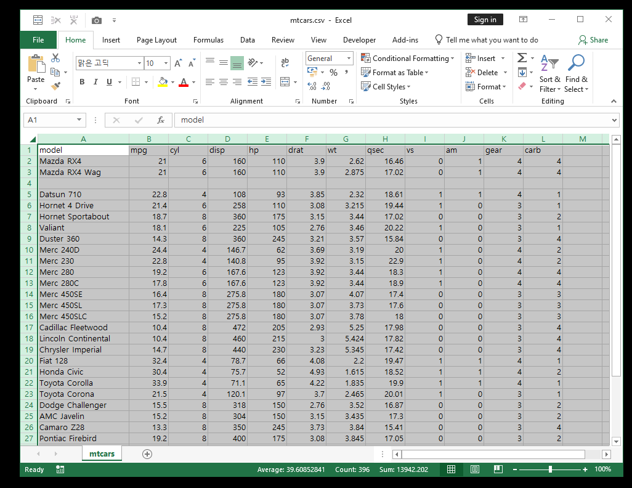Expand the Name Box dropdown arrow
This screenshot has height=488, width=632.
[79, 120]
